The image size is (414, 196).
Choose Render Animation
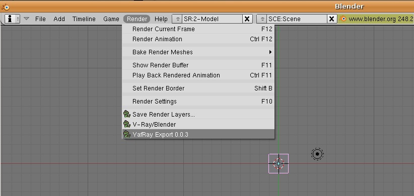pos(198,39)
